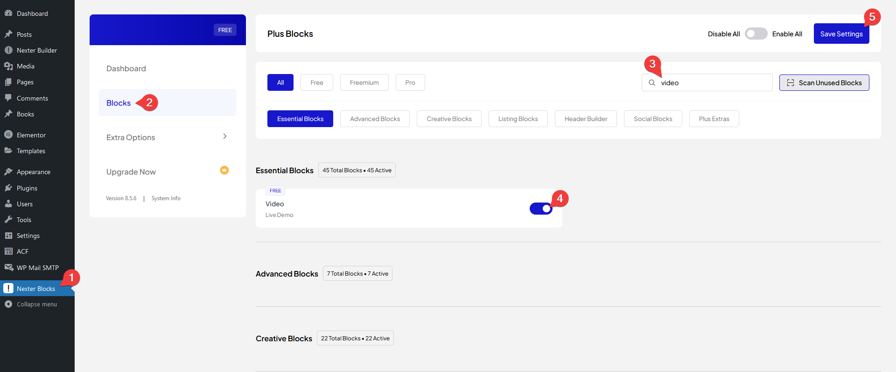896x372 pixels.
Task: Click the Media library icon
Action: click(x=8, y=66)
